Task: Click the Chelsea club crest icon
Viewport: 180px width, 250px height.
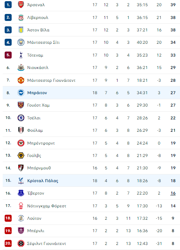Action: (21, 118)
